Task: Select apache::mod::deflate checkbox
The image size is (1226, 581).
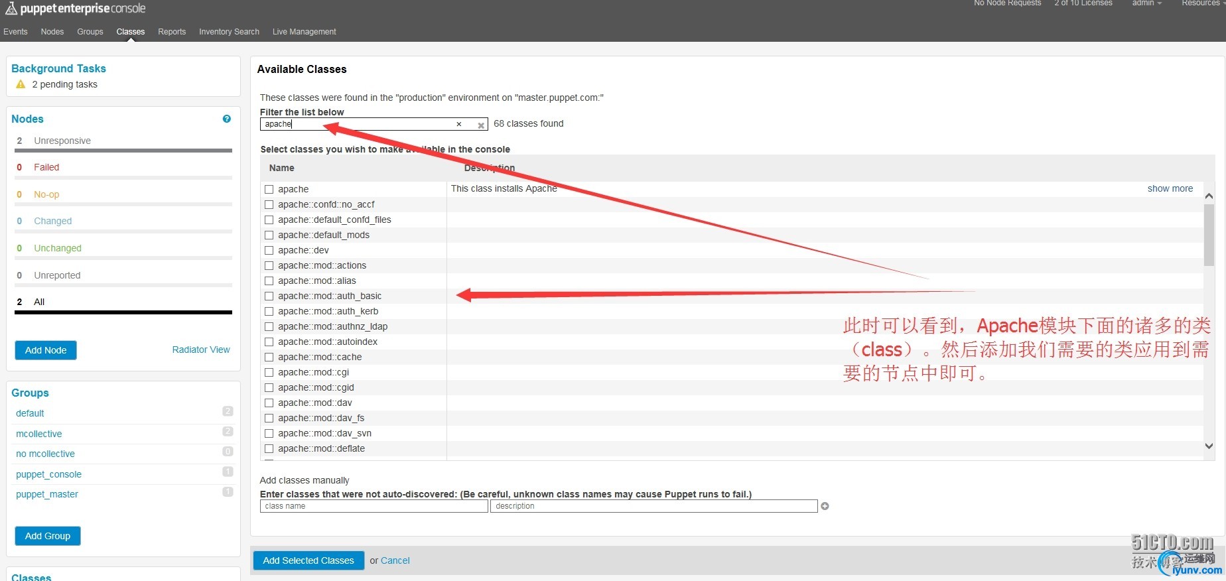Action: (x=269, y=448)
